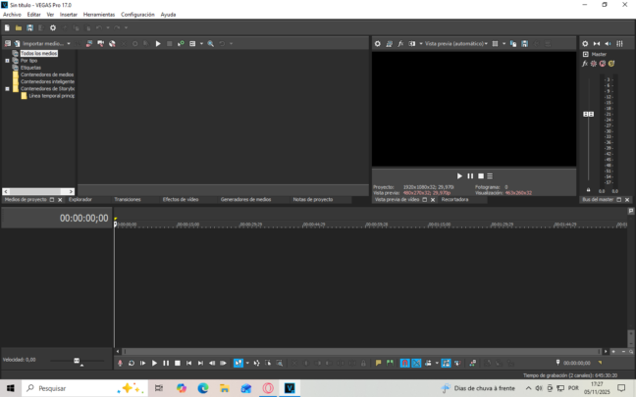Screen dimensions: 636x397
Task: Open video preview properties gear icon
Action: [x=378, y=43]
